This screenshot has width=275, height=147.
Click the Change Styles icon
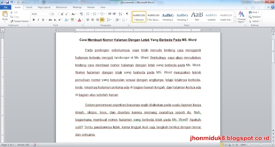coord(242,17)
